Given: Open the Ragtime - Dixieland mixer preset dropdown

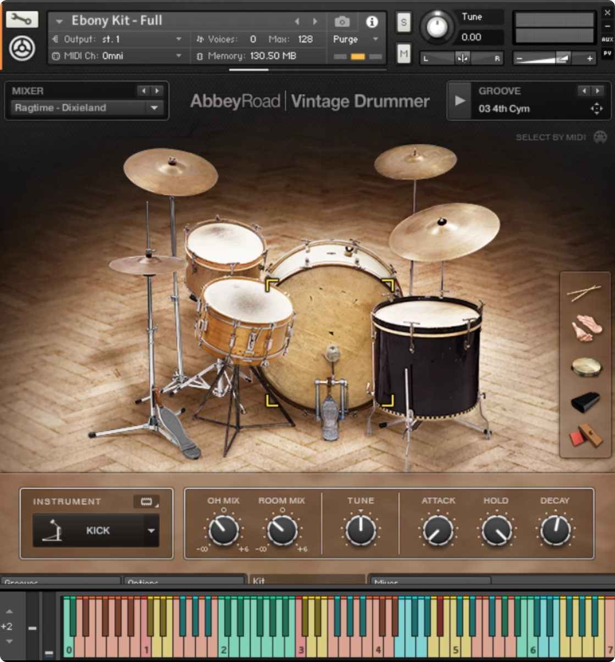Looking at the screenshot, I should (x=86, y=108).
